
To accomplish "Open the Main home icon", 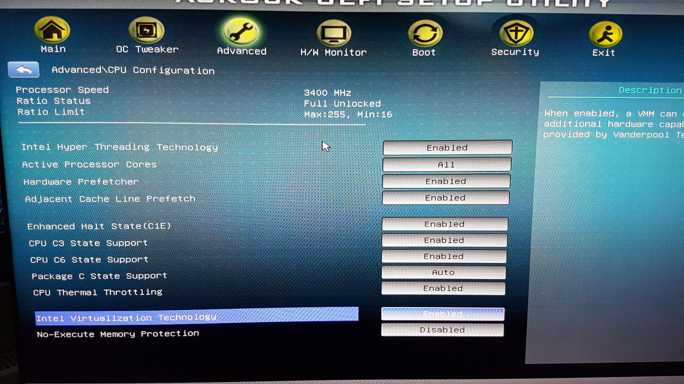I will coord(52,29).
